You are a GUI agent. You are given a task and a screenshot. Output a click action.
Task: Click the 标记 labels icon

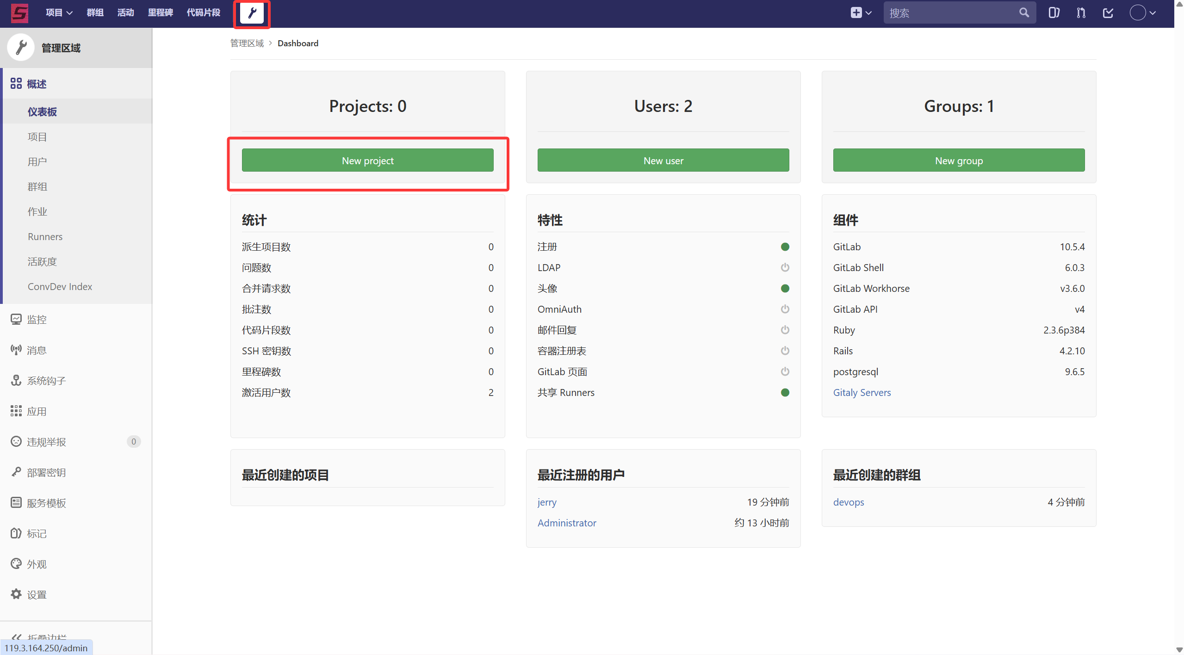16,533
